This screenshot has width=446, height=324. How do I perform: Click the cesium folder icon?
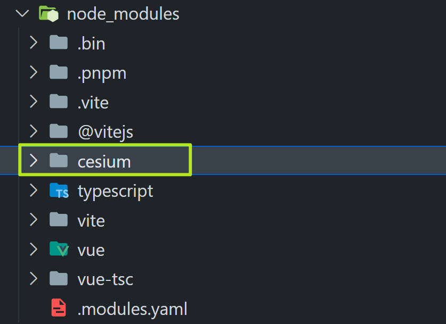pyautogui.click(x=59, y=161)
